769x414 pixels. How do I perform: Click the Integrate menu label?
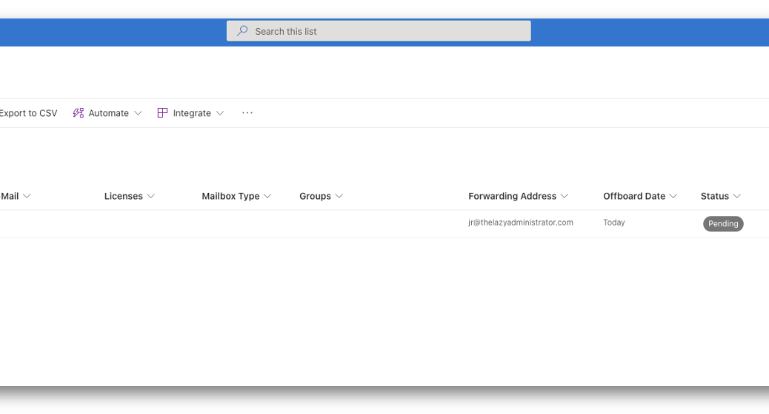tap(192, 113)
